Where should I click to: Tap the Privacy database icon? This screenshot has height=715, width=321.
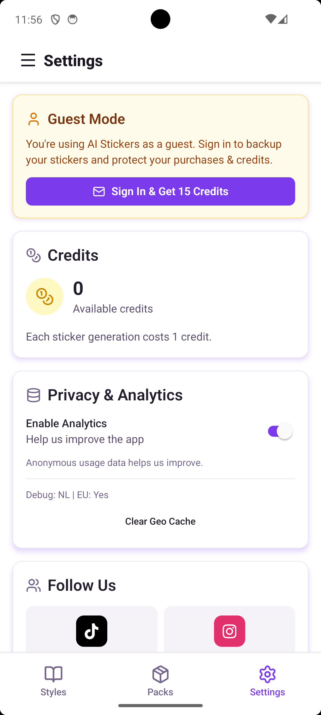(34, 395)
